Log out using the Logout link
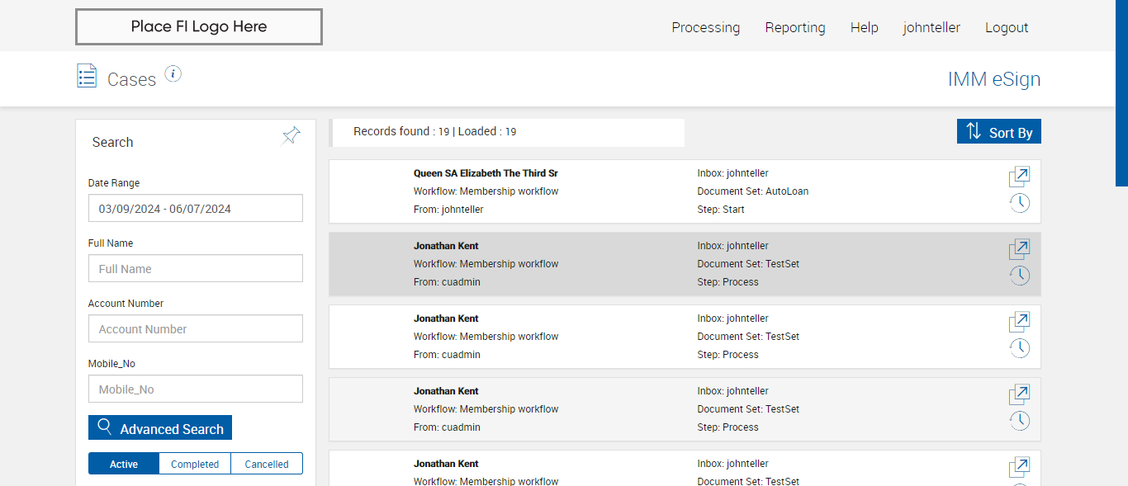This screenshot has height=486, width=1128. 1007,27
